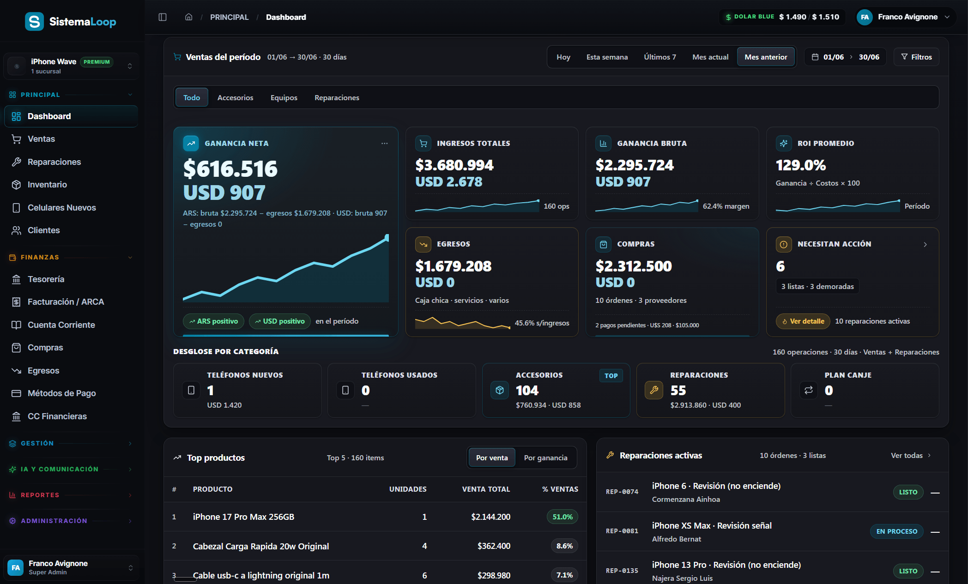Click the SistemaLoop logo
Screen dimensions: 968x584
pos(70,21)
